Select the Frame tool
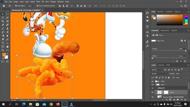The height and width of the screenshot is (107, 190). pyautogui.click(x=7, y=21)
